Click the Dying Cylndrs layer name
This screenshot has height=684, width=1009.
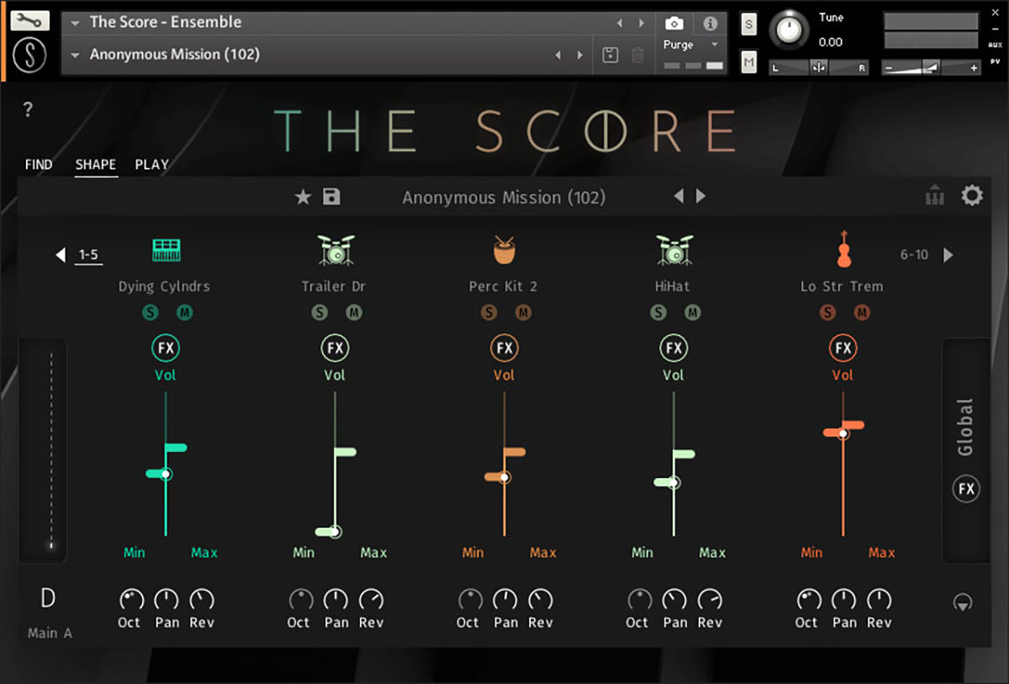[x=165, y=287]
